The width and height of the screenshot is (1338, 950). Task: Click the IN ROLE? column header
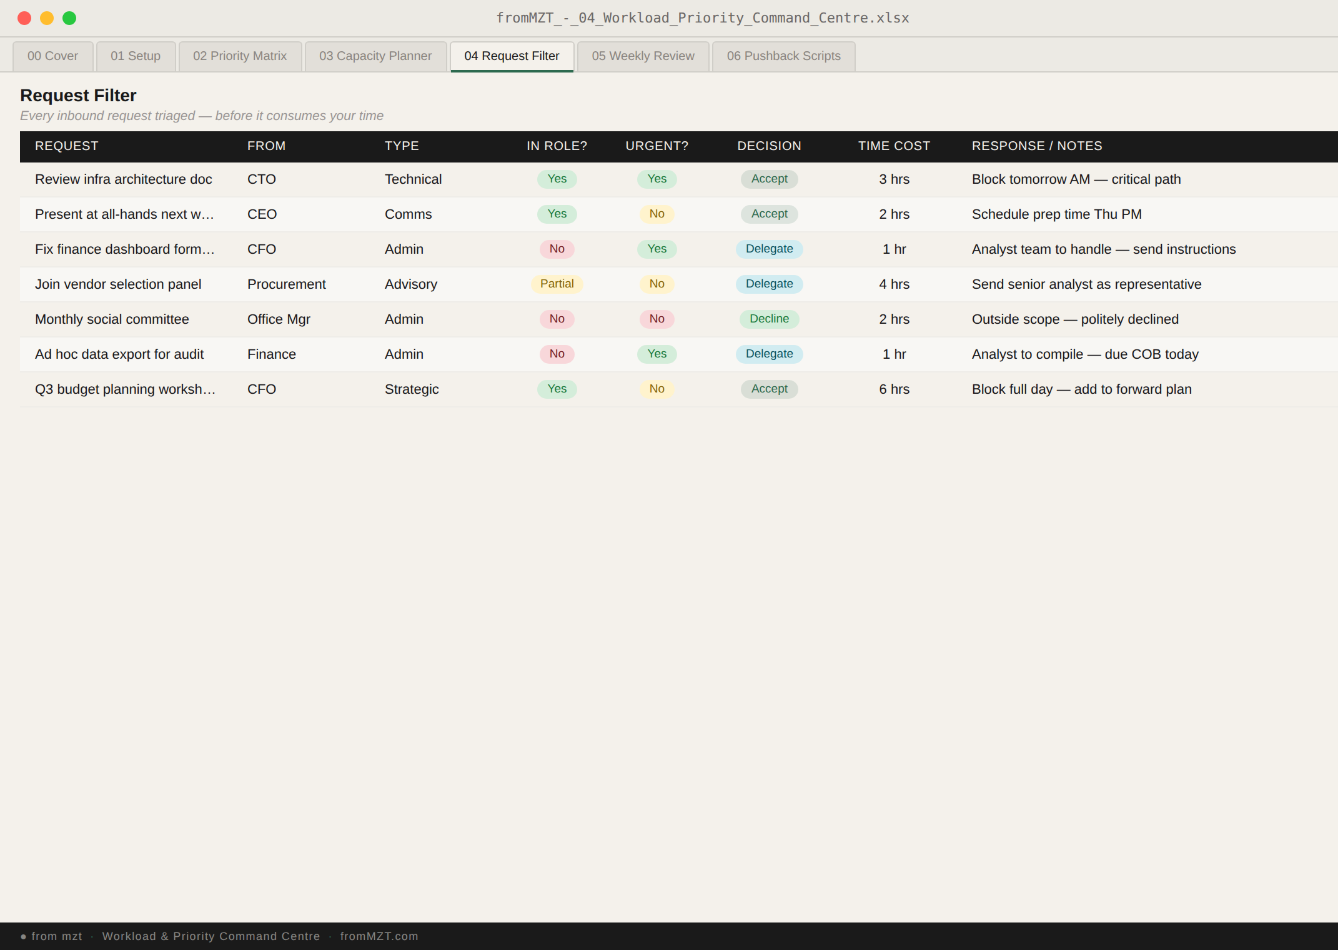(x=557, y=146)
